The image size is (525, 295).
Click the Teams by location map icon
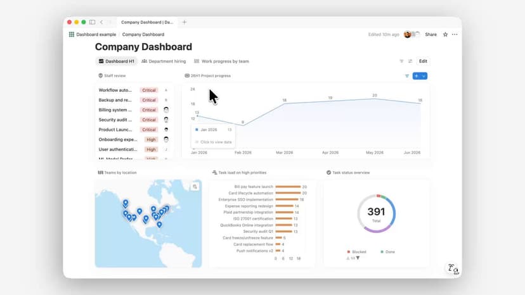coord(100,173)
